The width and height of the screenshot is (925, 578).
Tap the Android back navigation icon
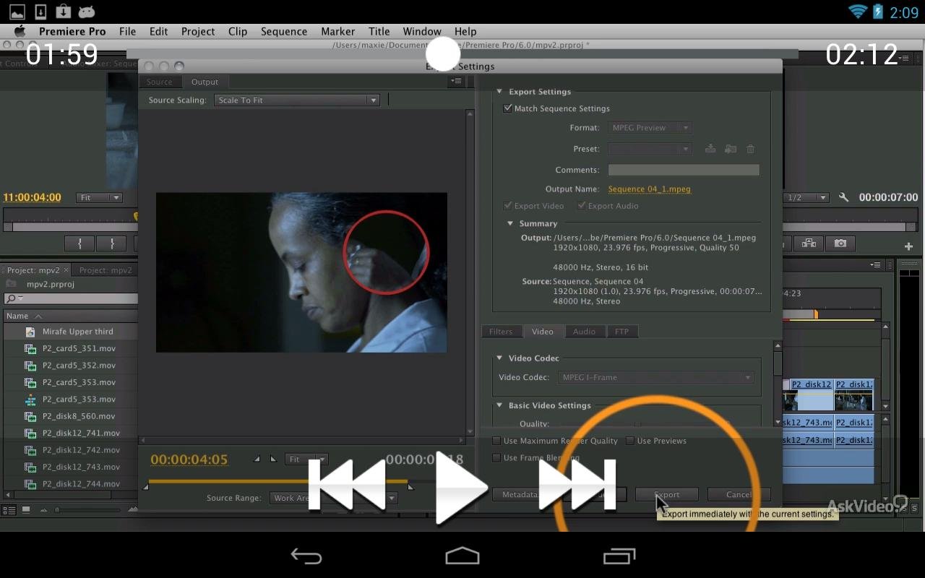tap(306, 556)
